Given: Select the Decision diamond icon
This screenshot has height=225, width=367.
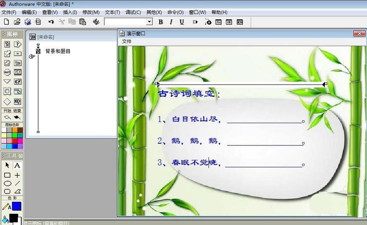Looking at the screenshot, I should [7, 102].
